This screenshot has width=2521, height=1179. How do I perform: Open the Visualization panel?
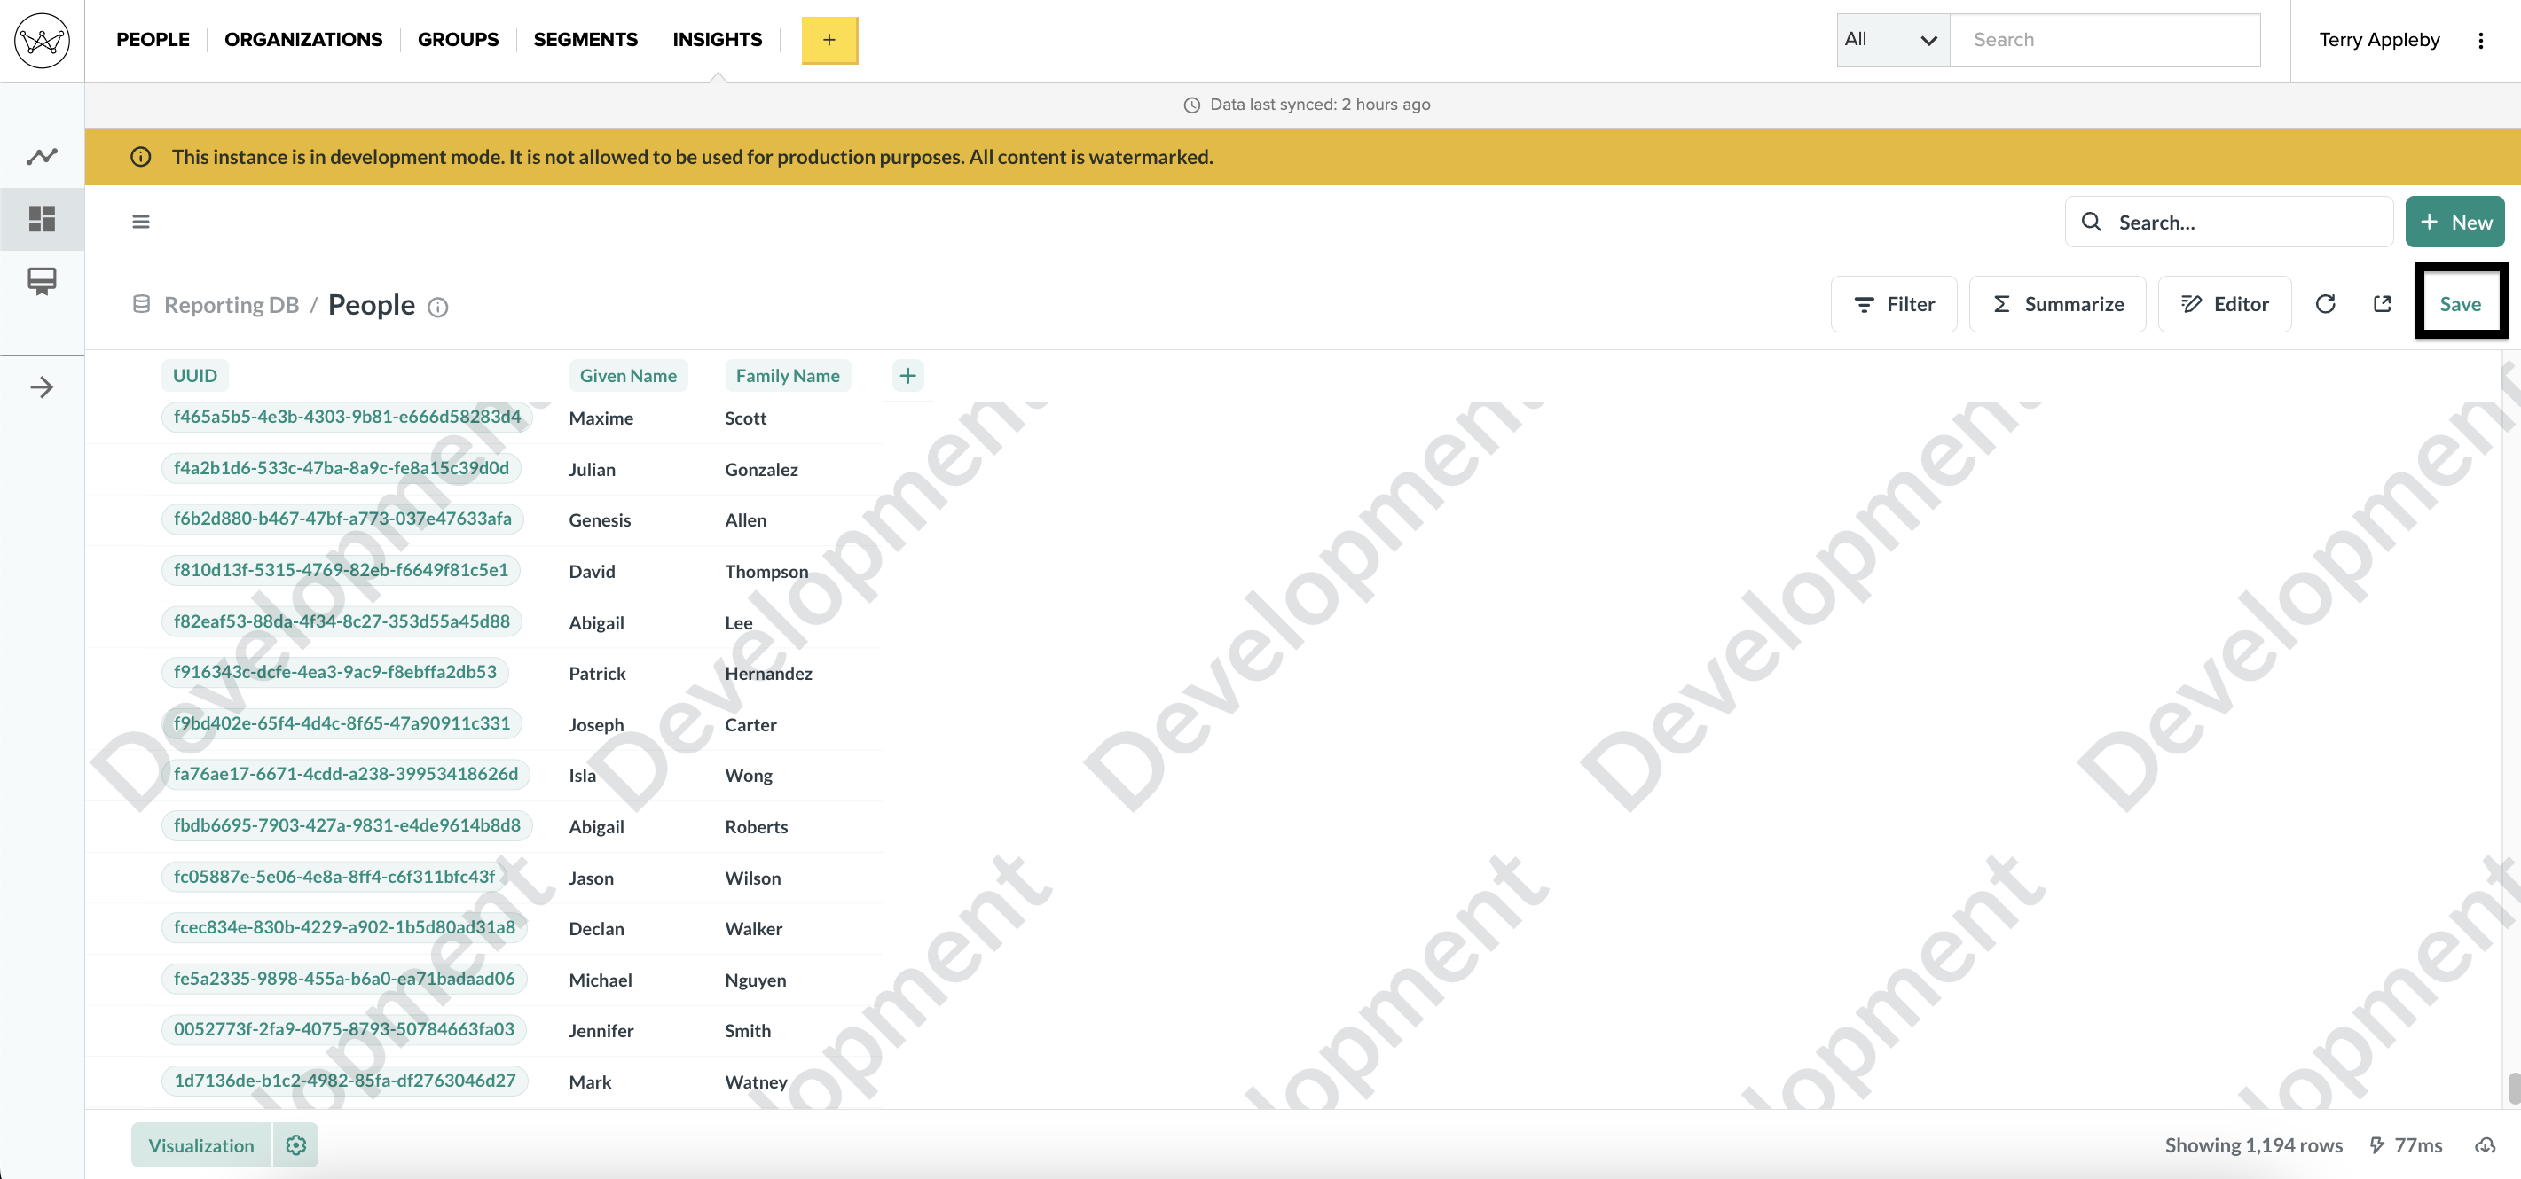click(x=201, y=1144)
